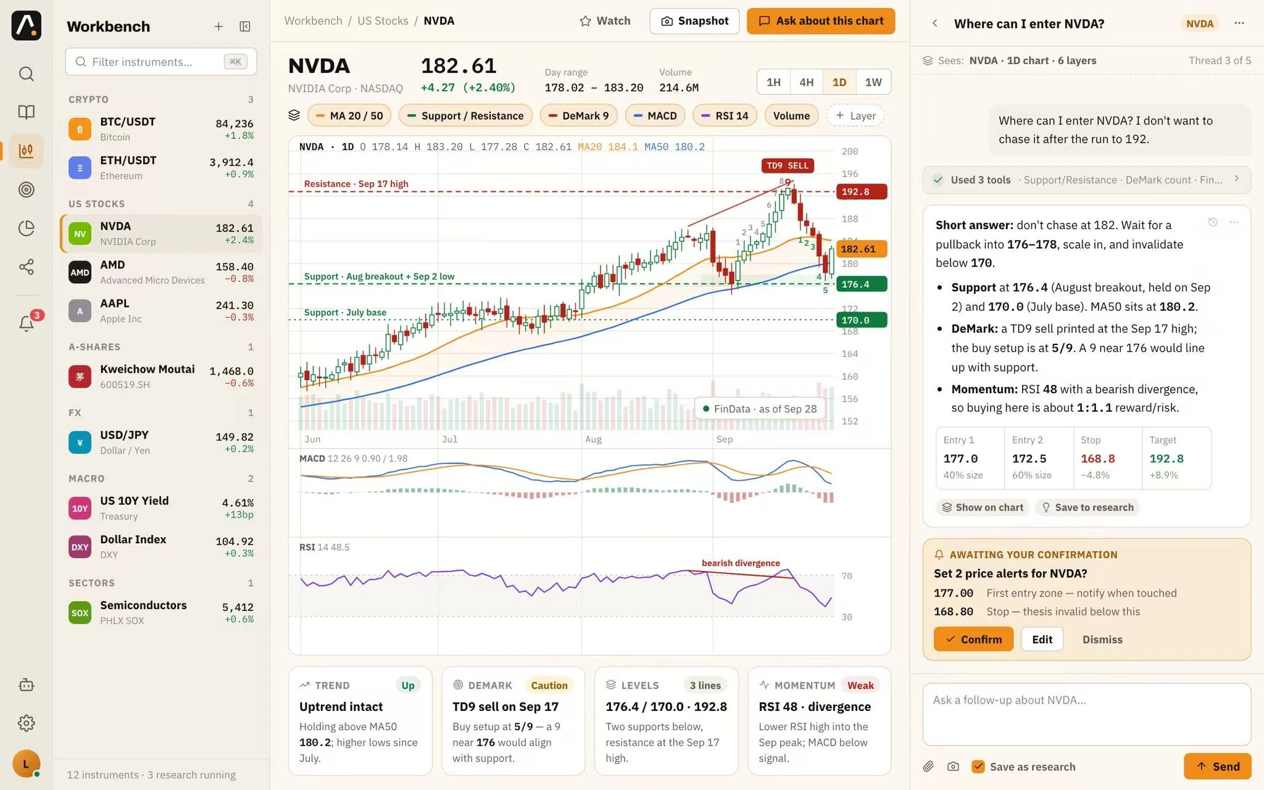Select the candlestick chart workbench icon
The height and width of the screenshot is (790, 1264).
(26, 151)
